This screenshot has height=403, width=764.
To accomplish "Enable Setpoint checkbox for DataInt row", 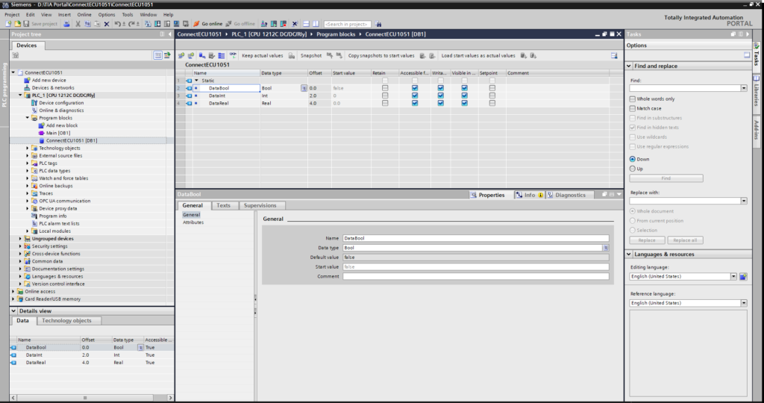I will [x=492, y=96].
